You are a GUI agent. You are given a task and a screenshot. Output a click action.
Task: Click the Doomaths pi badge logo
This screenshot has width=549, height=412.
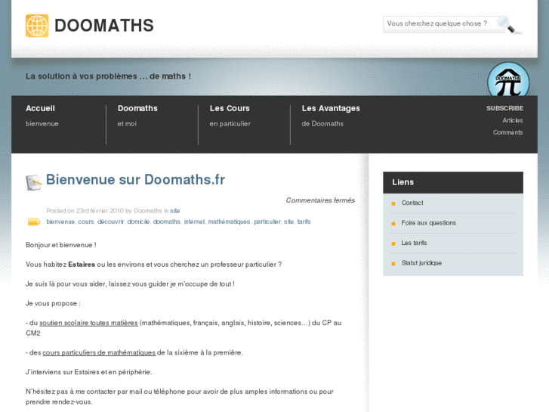tap(508, 80)
